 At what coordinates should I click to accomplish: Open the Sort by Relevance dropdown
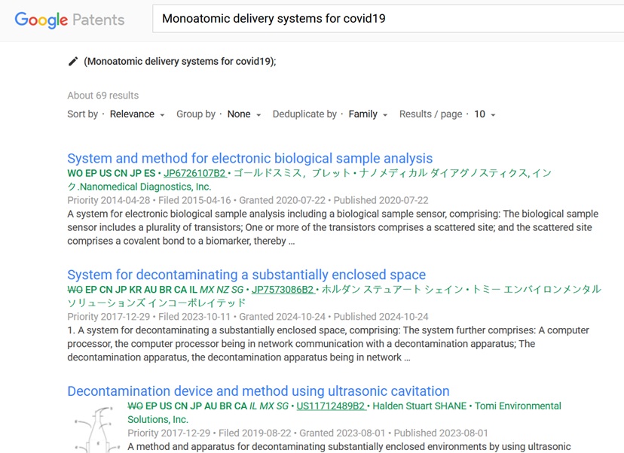pos(137,114)
